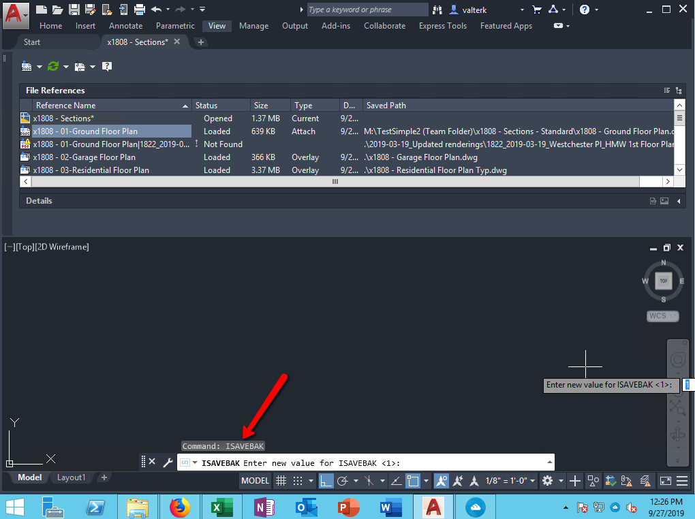Open the Home ribbon tab
Image resolution: width=695 pixels, height=519 pixels.
point(50,26)
